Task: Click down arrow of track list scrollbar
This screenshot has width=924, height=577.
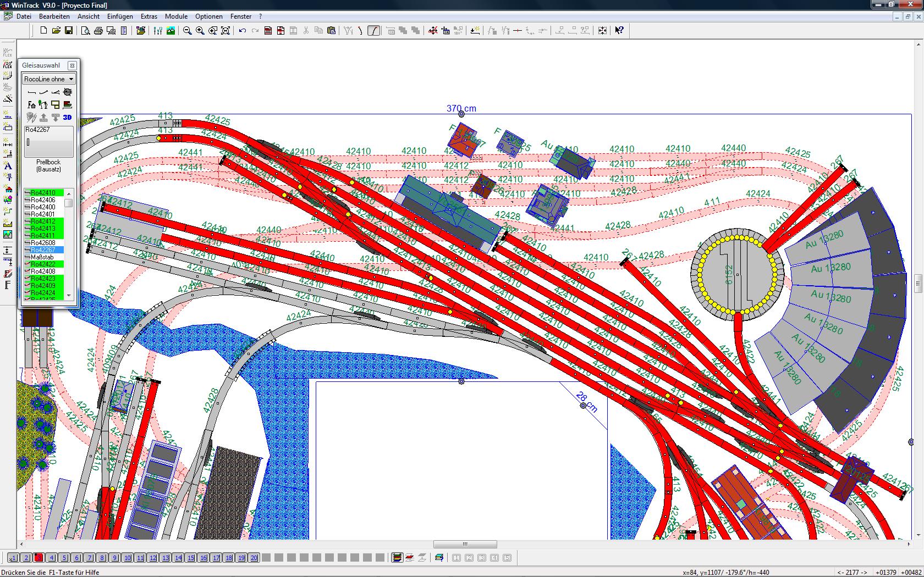Action: coord(69,296)
